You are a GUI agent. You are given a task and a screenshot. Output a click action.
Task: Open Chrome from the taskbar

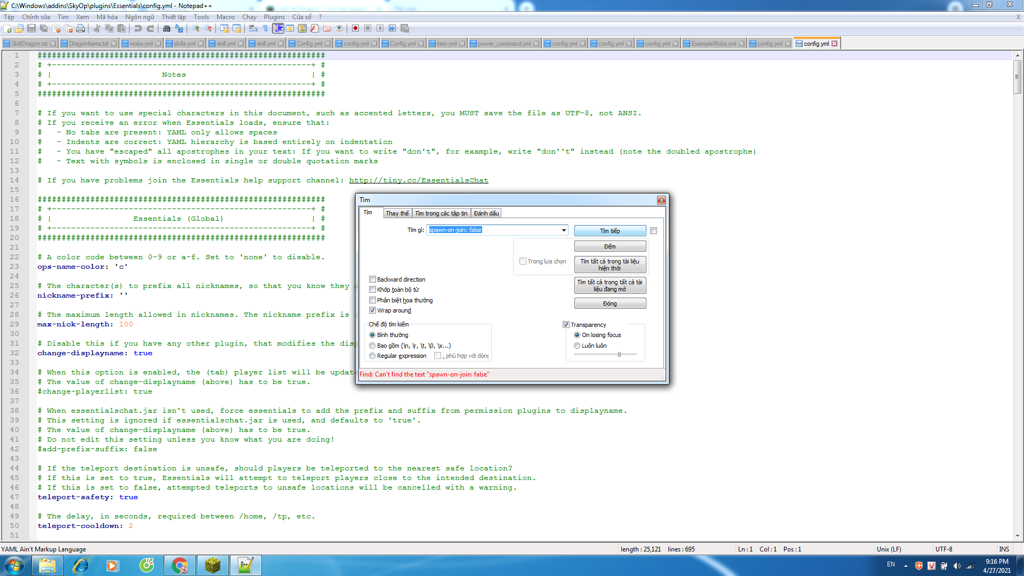[180, 565]
